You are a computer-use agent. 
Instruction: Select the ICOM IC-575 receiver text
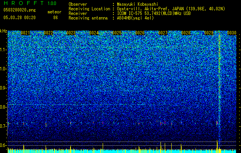click(154, 13)
